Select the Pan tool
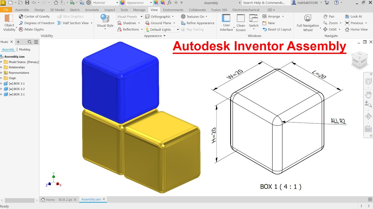 coord(329,17)
